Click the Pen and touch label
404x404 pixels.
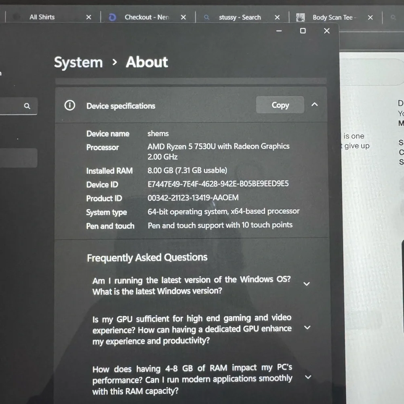tap(110, 226)
